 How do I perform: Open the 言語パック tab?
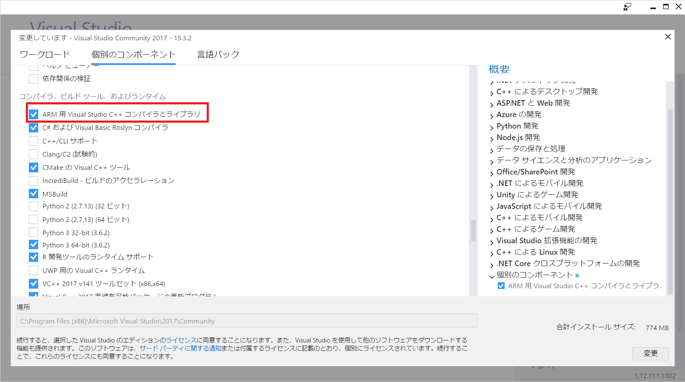218,54
